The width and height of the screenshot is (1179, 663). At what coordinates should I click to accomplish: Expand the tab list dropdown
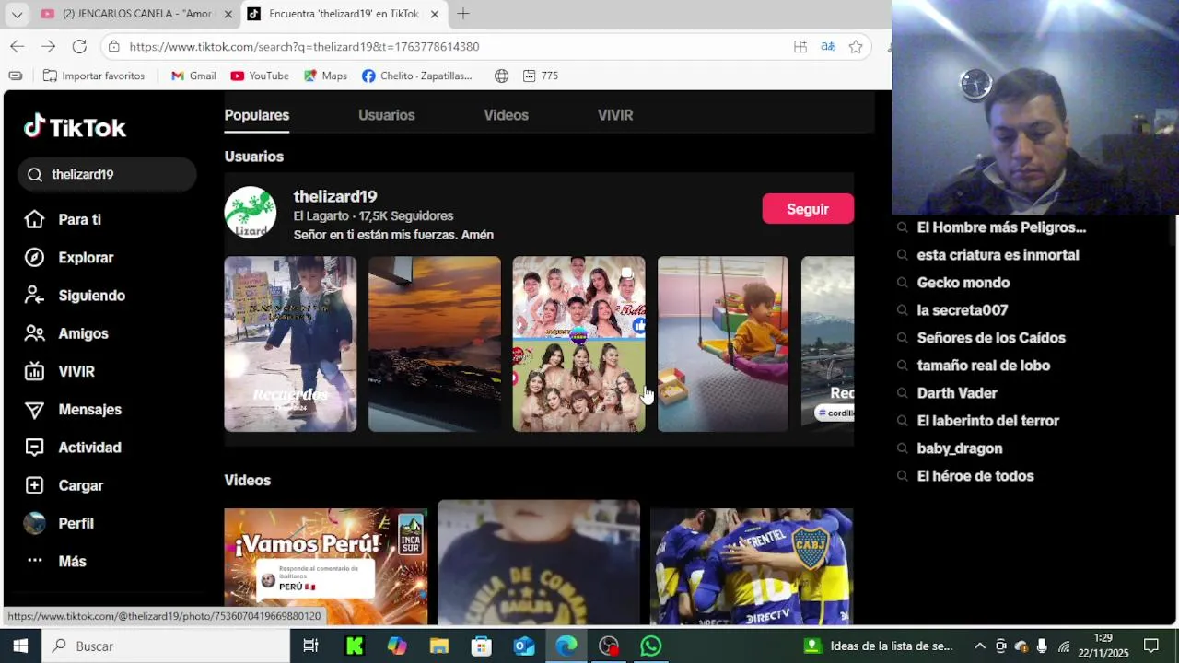pos(17,14)
